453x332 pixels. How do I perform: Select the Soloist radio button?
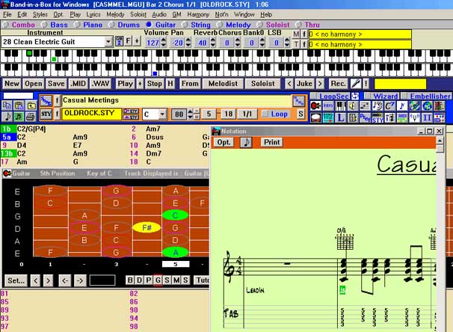tap(259, 25)
